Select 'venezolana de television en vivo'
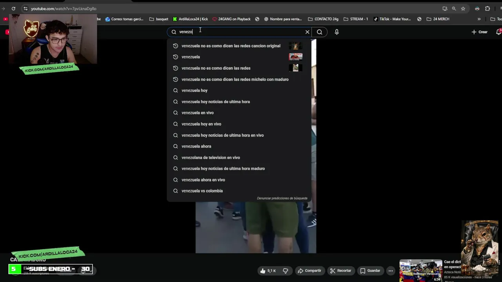This screenshot has width=502, height=282. [x=239, y=157]
